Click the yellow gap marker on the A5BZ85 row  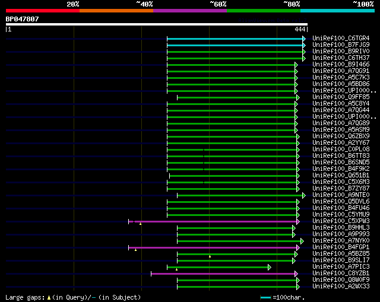[210, 256]
